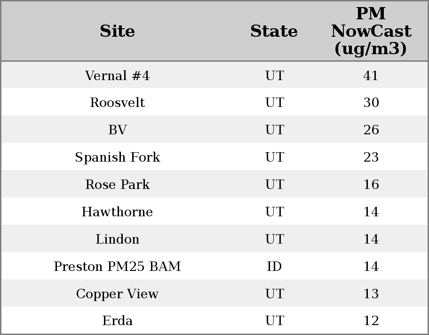Viewport: 429px width, 335px height.
Task: Select the Spanish Fork site name
Action: pyautogui.click(x=117, y=157)
